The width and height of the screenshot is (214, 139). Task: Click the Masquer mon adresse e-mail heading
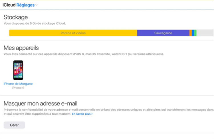click(40, 103)
